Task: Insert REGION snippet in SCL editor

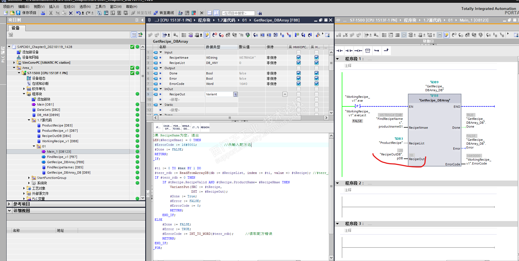Action: click(x=205, y=127)
